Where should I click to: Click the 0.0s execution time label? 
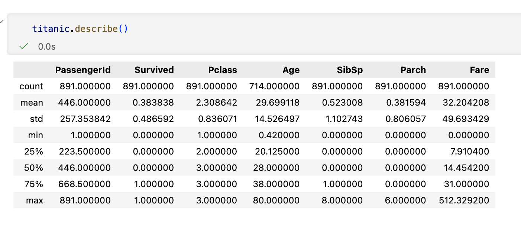pos(47,47)
